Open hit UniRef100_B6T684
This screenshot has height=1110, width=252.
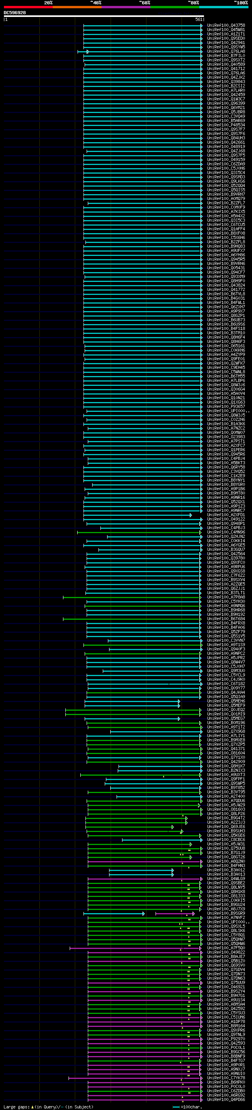point(226,619)
